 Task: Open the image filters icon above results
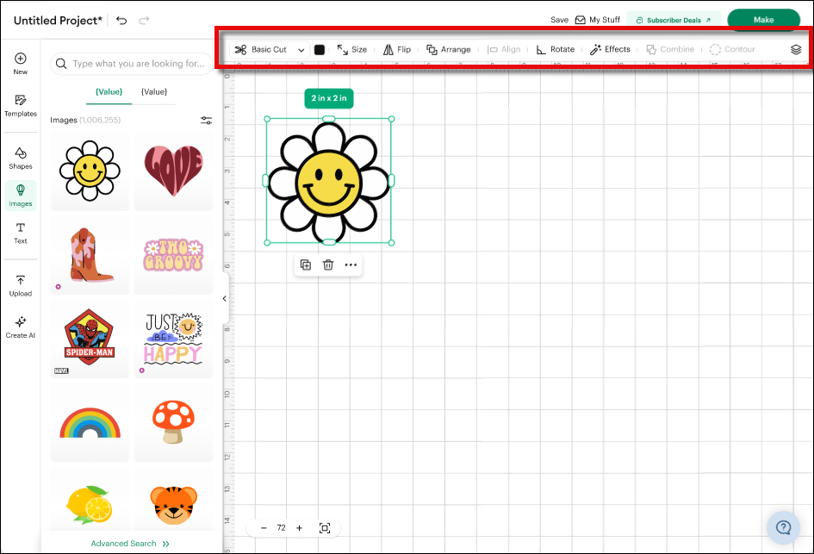point(206,120)
